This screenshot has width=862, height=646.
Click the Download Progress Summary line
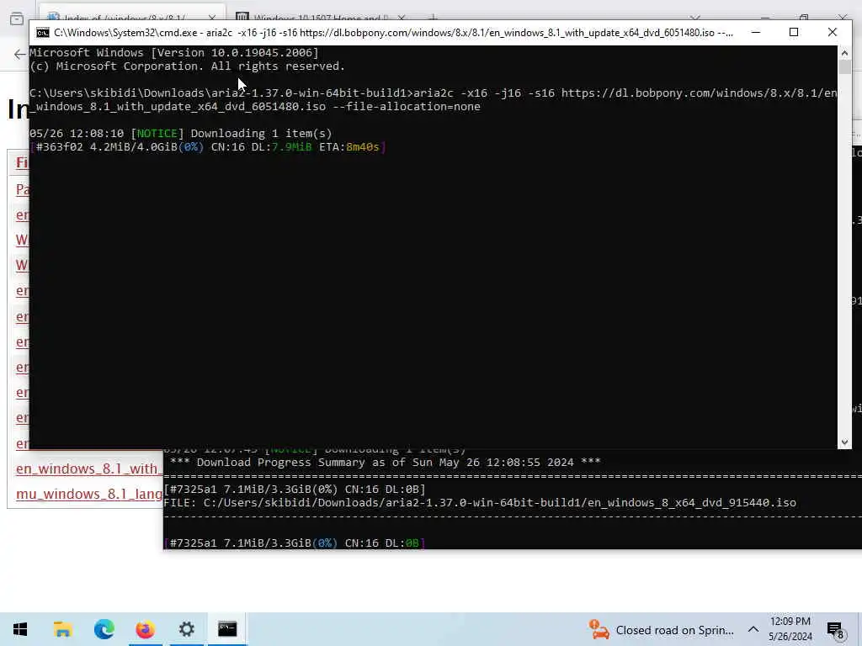(x=386, y=463)
